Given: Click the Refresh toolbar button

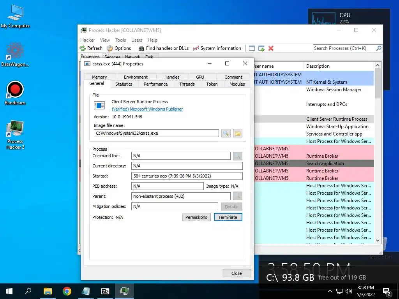Looking at the screenshot, I should click(x=91, y=48).
